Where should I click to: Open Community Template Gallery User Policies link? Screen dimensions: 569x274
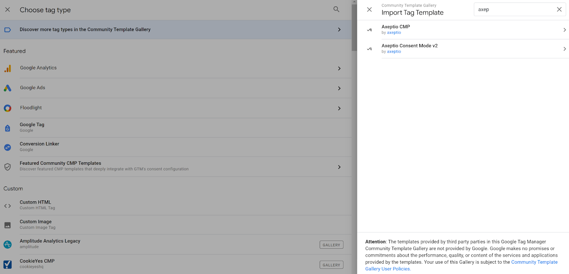click(x=461, y=265)
